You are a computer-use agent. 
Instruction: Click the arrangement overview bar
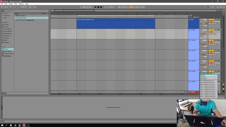tap(133, 11)
